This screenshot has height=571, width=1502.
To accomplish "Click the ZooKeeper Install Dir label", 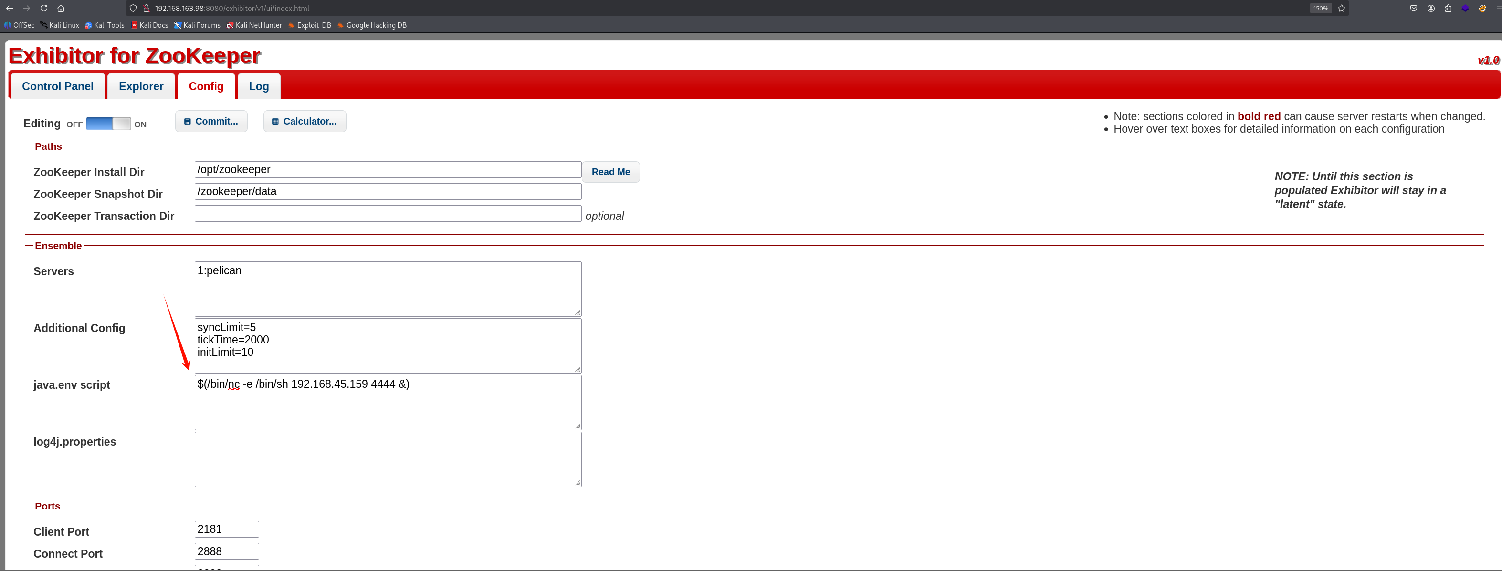I will point(89,172).
